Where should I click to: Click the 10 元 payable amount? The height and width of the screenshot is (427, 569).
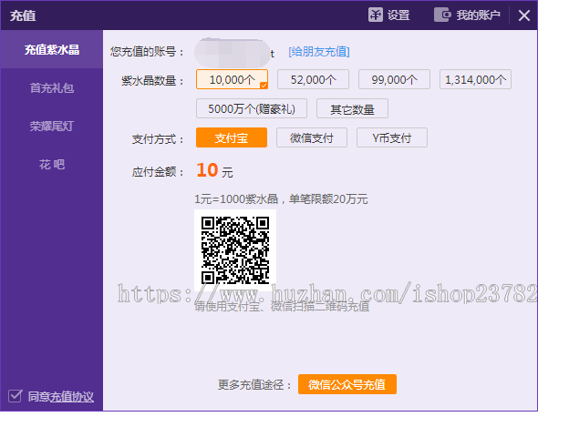(x=214, y=170)
